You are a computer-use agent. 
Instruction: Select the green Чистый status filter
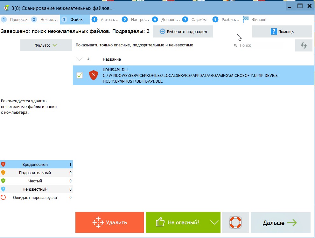click(36, 181)
